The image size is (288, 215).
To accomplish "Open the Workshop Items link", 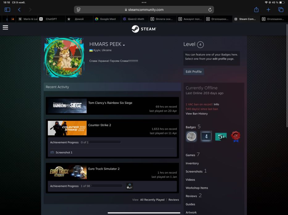I will [x=197, y=188].
